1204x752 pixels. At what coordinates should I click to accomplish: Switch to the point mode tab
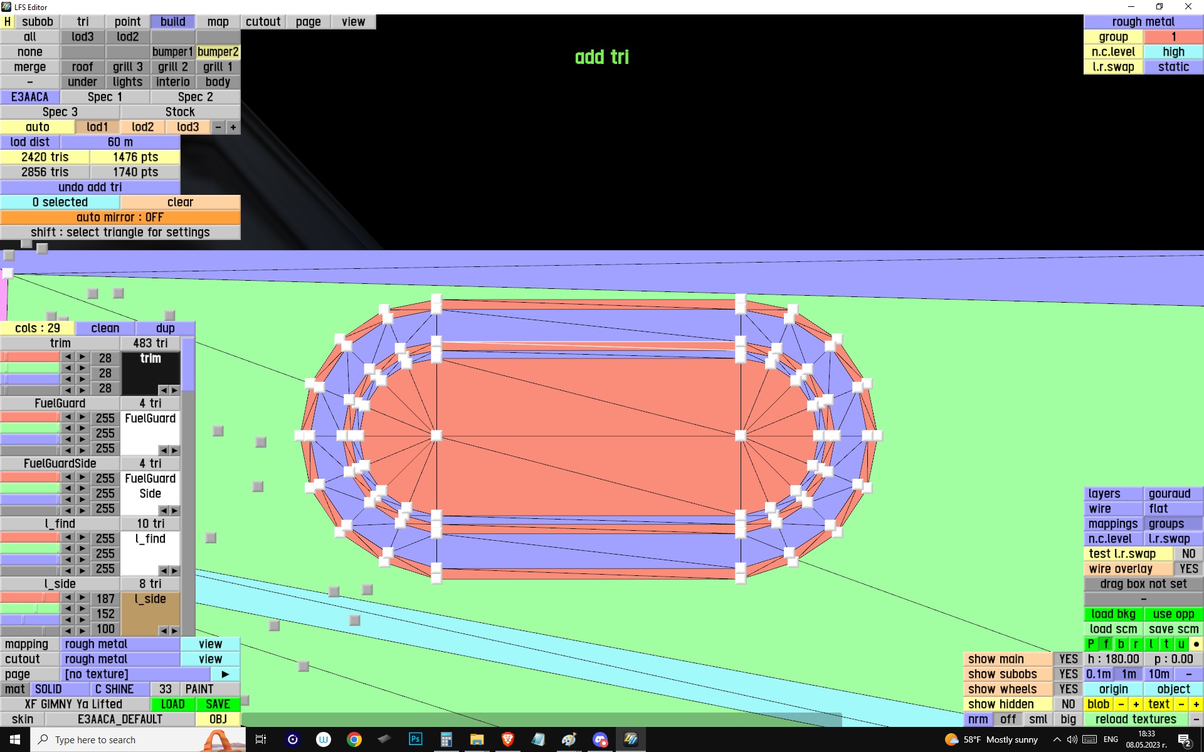coord(127,22)
